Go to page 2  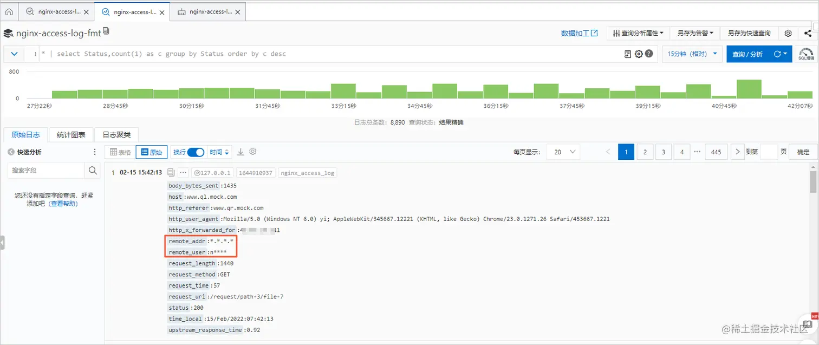point(645,152)
